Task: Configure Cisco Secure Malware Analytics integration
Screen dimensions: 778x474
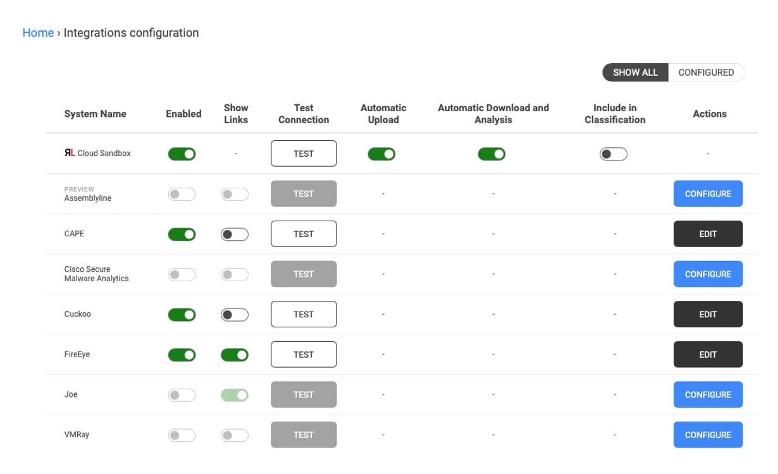Action: (x=708, y=274)
